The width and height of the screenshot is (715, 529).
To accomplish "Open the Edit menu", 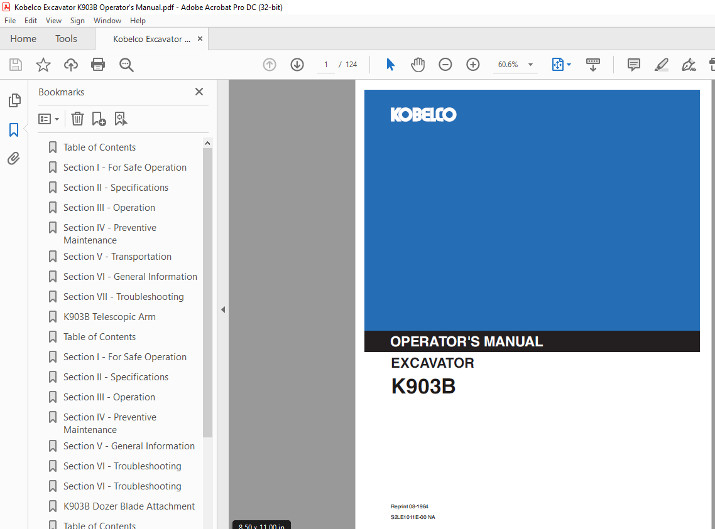I will click(x=31, y=21).
